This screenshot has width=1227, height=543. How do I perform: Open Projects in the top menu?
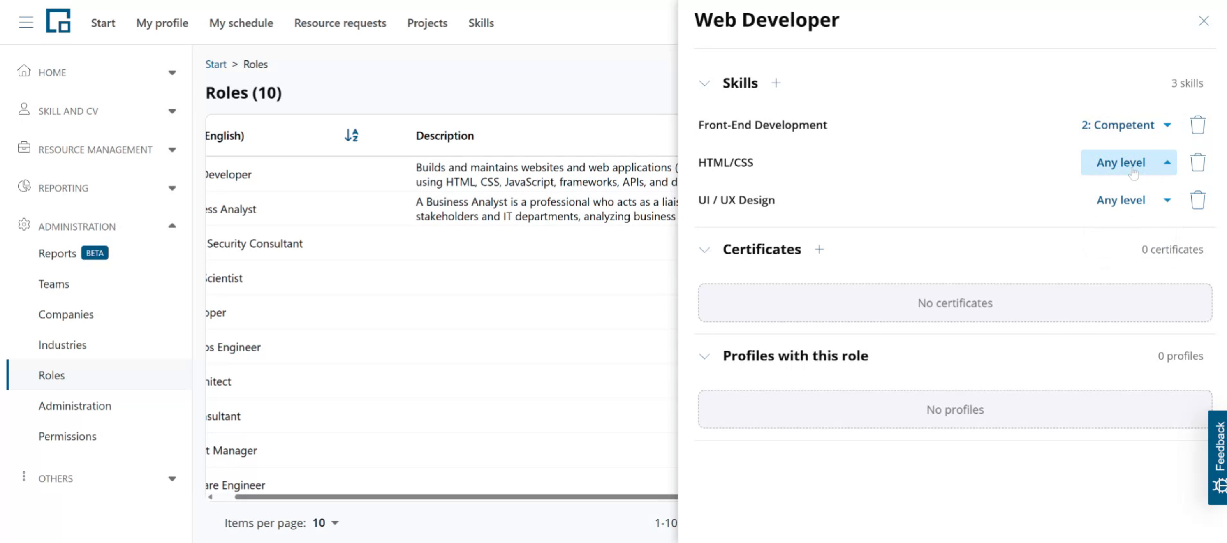(427, 23)
